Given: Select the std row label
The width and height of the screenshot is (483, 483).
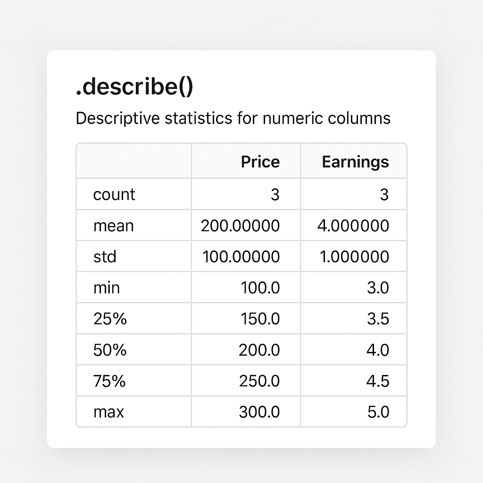Looking at the screenshot, I should coord(105,257).
